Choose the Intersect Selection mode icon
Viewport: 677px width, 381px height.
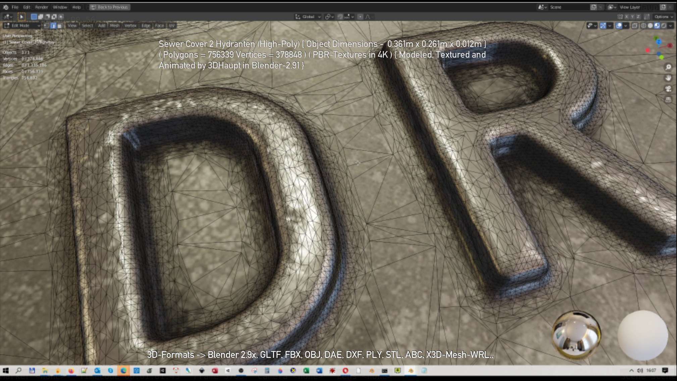[61, 16]
